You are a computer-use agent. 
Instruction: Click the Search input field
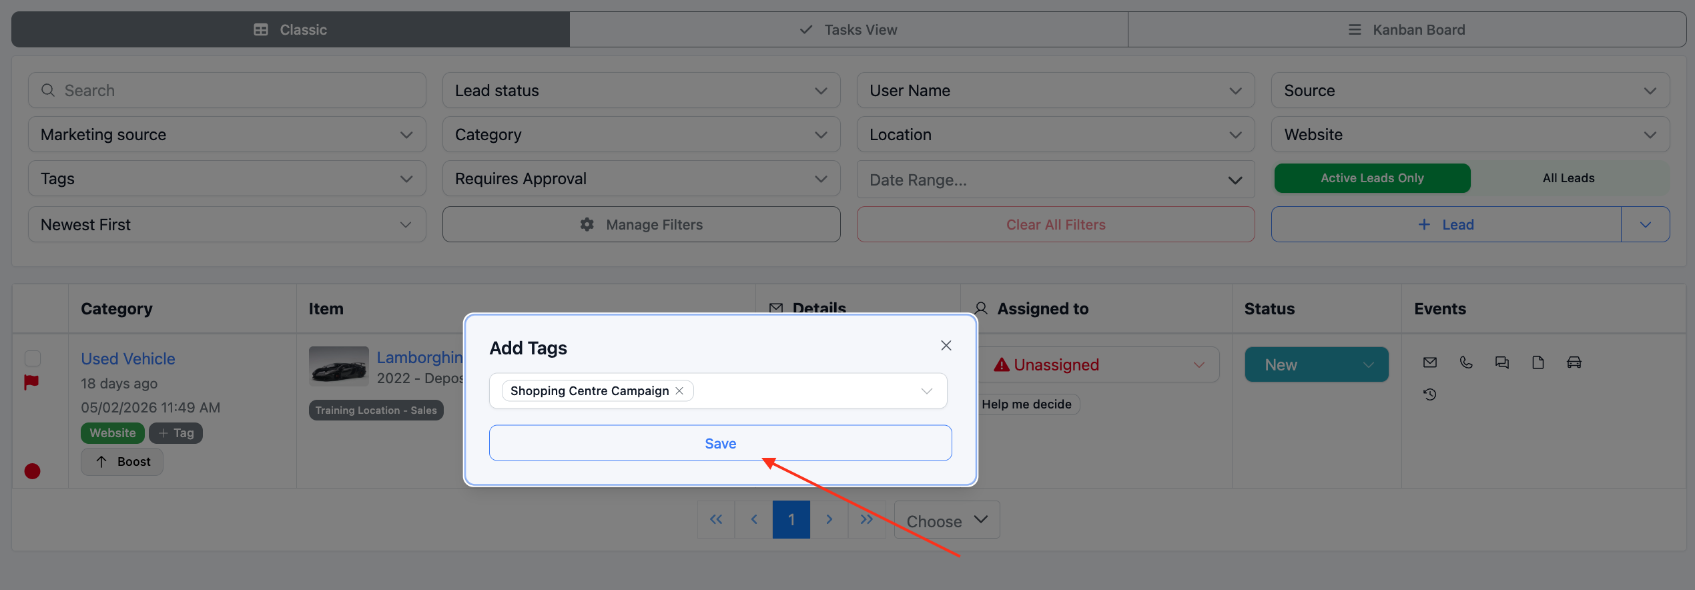(x=227, y=91)
